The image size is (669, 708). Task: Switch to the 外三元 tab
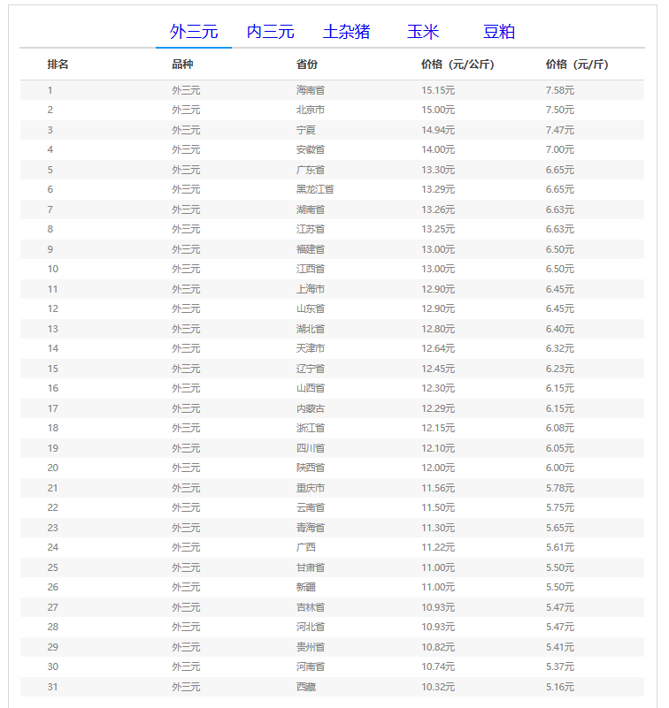(194, 32)
